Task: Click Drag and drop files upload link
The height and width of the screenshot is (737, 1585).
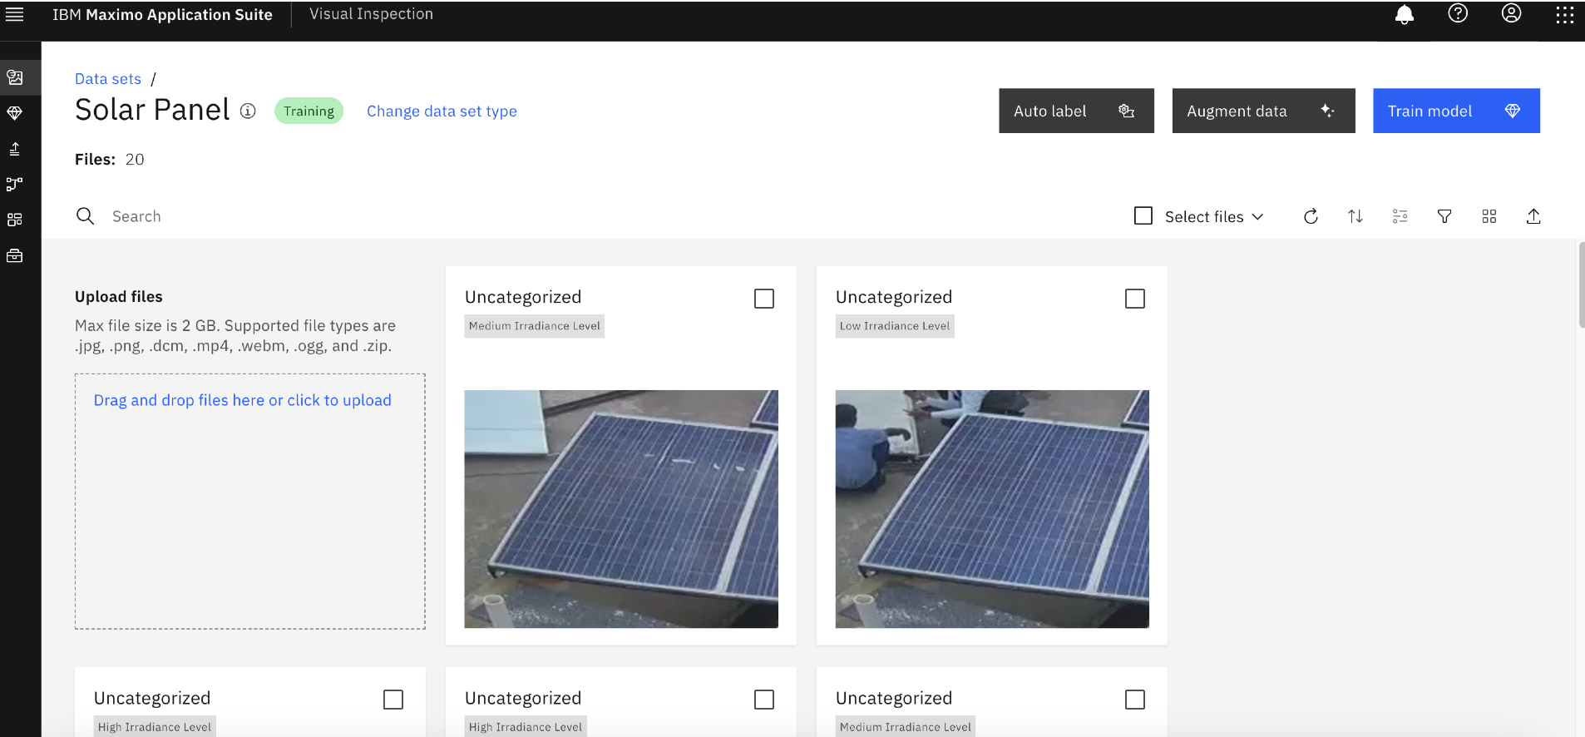Action: point(242,400)
